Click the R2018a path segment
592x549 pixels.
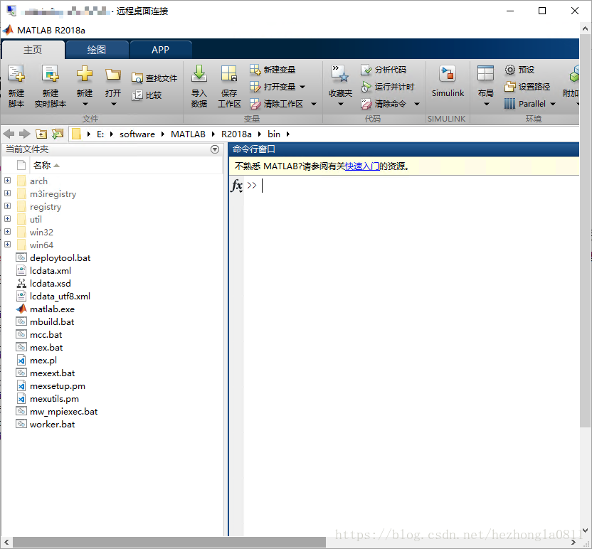point(236,134)
